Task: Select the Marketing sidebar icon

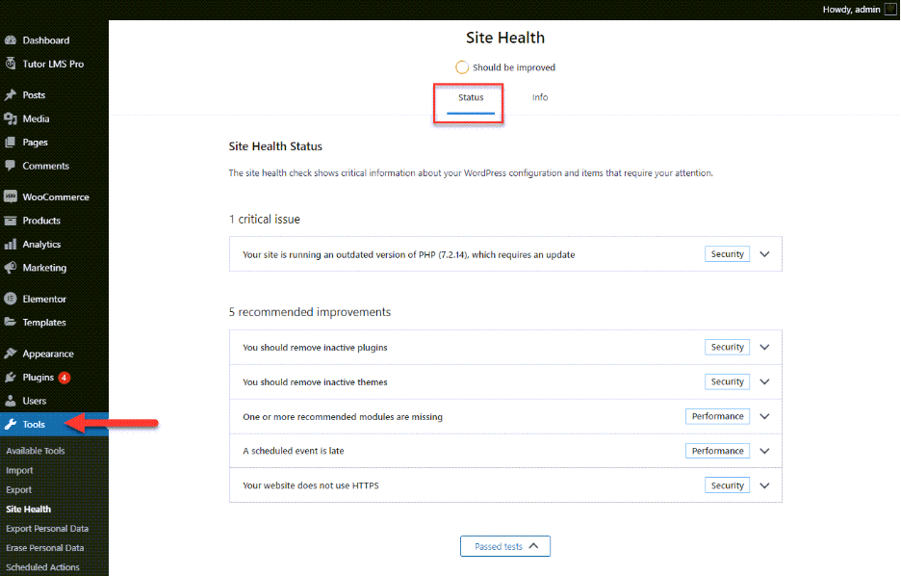Action: coord(13,268)
